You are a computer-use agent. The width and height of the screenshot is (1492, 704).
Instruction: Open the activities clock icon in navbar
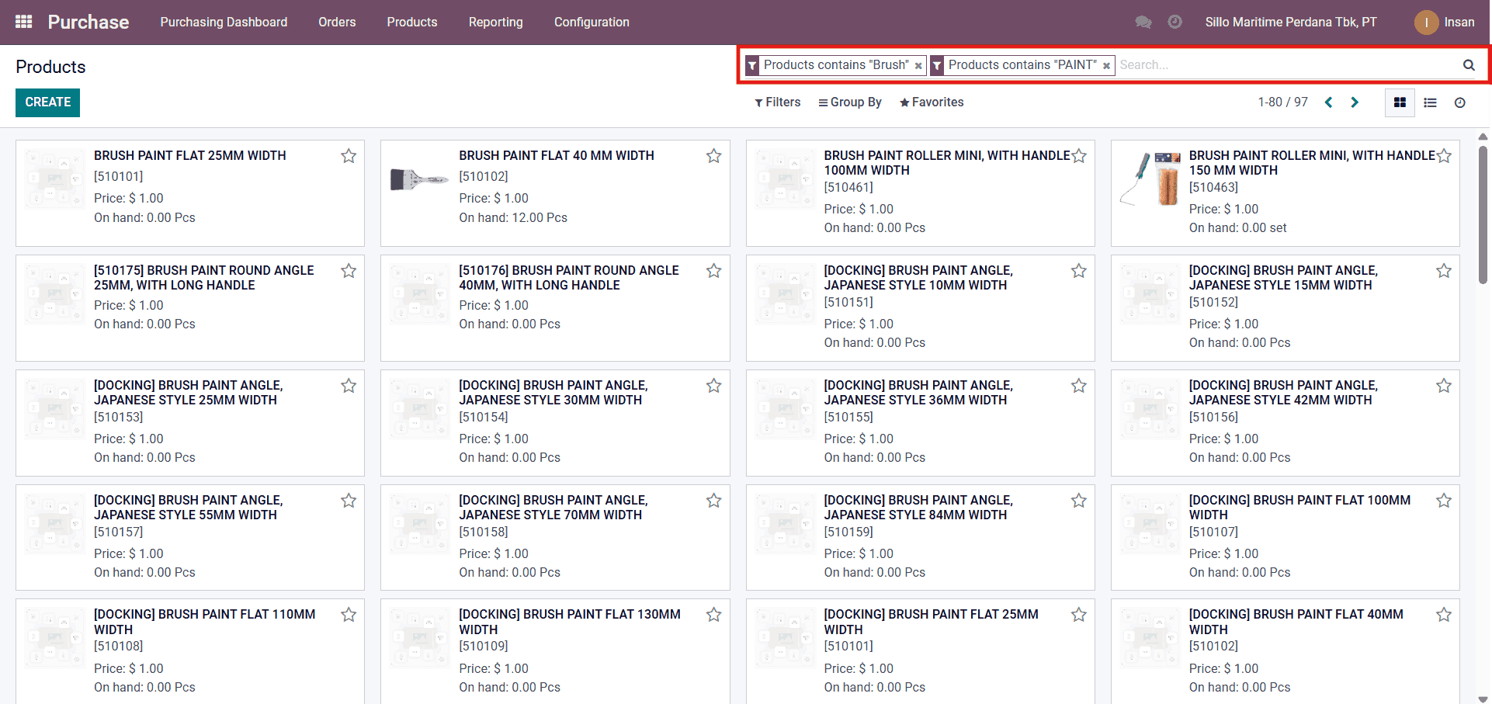point(1175,22)
